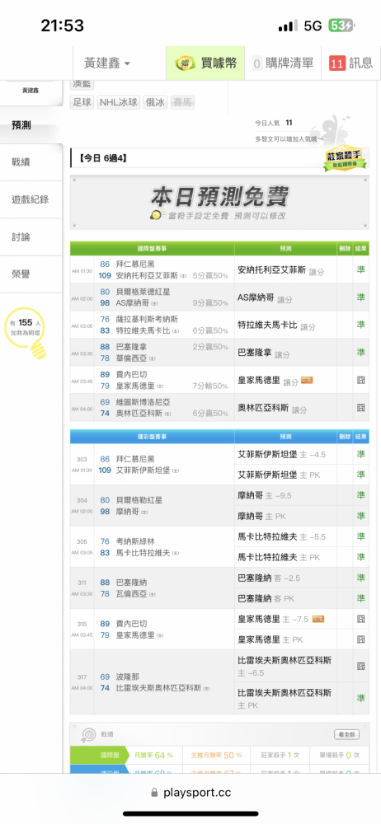The image size is (381, 824).
Task: Click the 馬卡比特拉維夫 主 -5.5 prediction
Action: (282, 537)
